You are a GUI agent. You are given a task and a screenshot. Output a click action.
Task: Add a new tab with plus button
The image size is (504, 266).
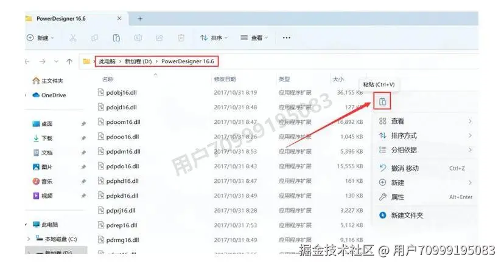pos(140,19)
